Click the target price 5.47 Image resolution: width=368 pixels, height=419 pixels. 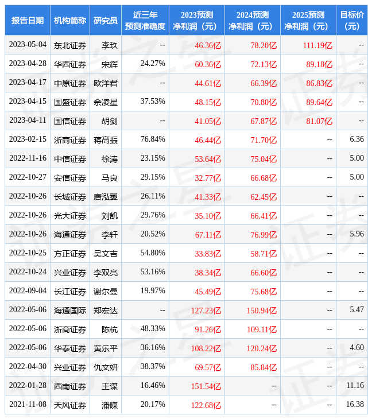[357, 310]
